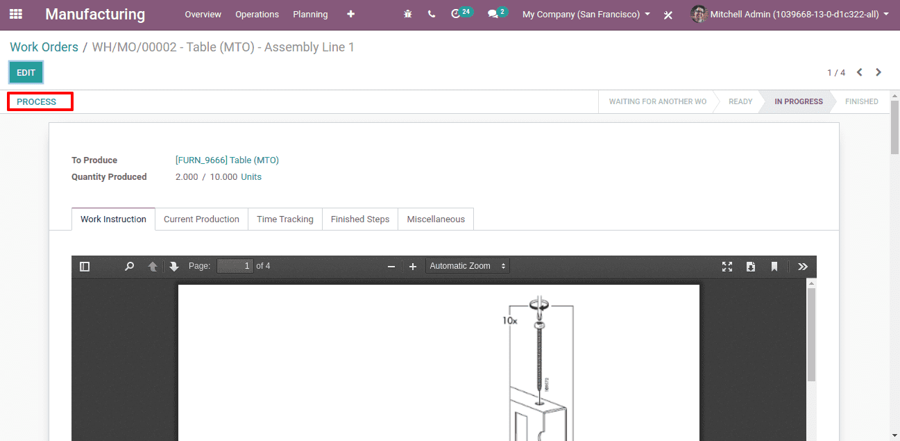
Task: Download the PDF document
Action: (751, 266)
